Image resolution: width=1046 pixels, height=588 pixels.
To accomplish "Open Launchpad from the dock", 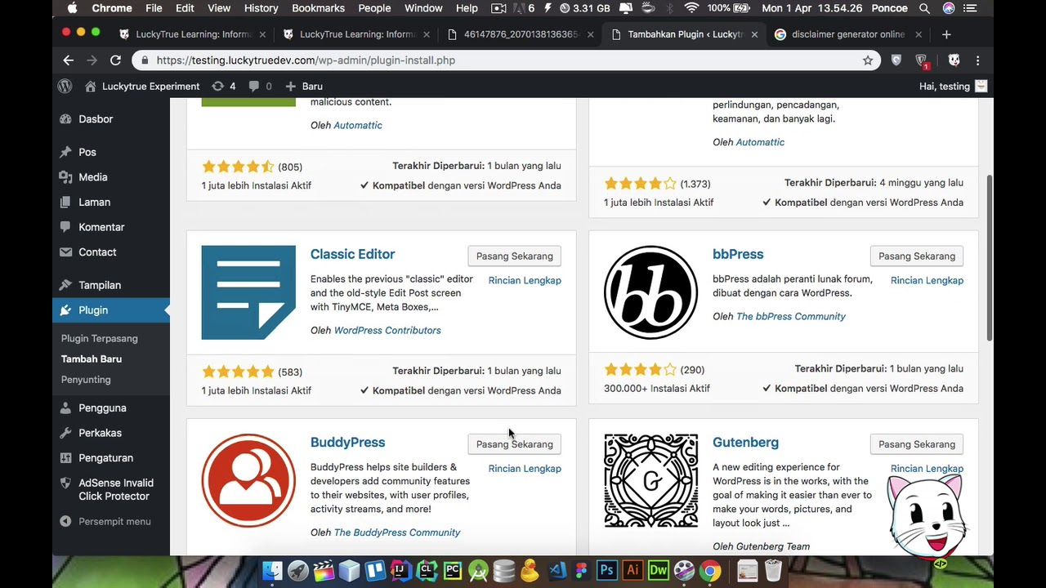I will point(298,570).
